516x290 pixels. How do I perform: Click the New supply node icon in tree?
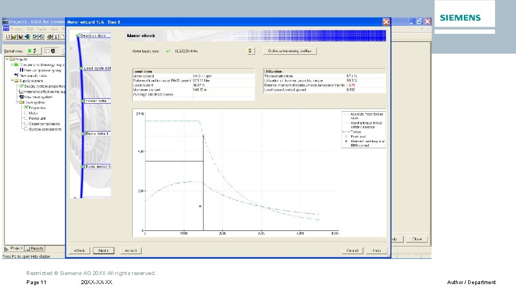pos(17,75)
